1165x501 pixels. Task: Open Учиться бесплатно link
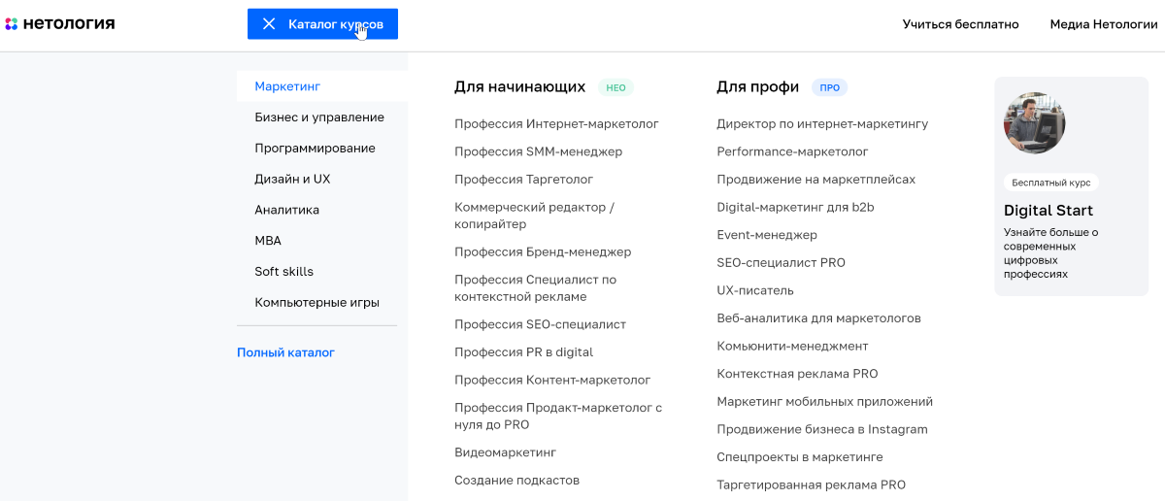tap(960, 24)
